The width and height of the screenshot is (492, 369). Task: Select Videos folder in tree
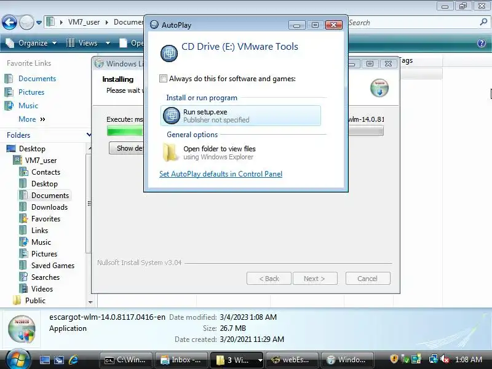[x=42, y=289]
